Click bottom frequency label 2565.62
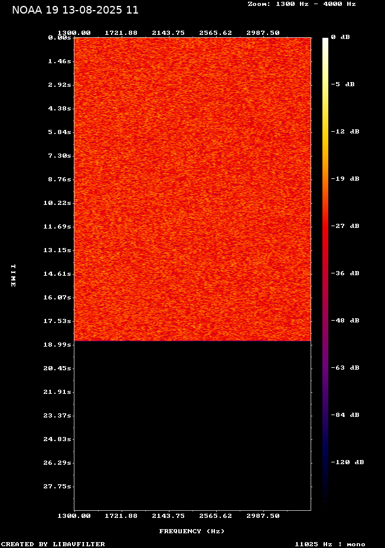 pyautogui.click(x=216, y=516)
